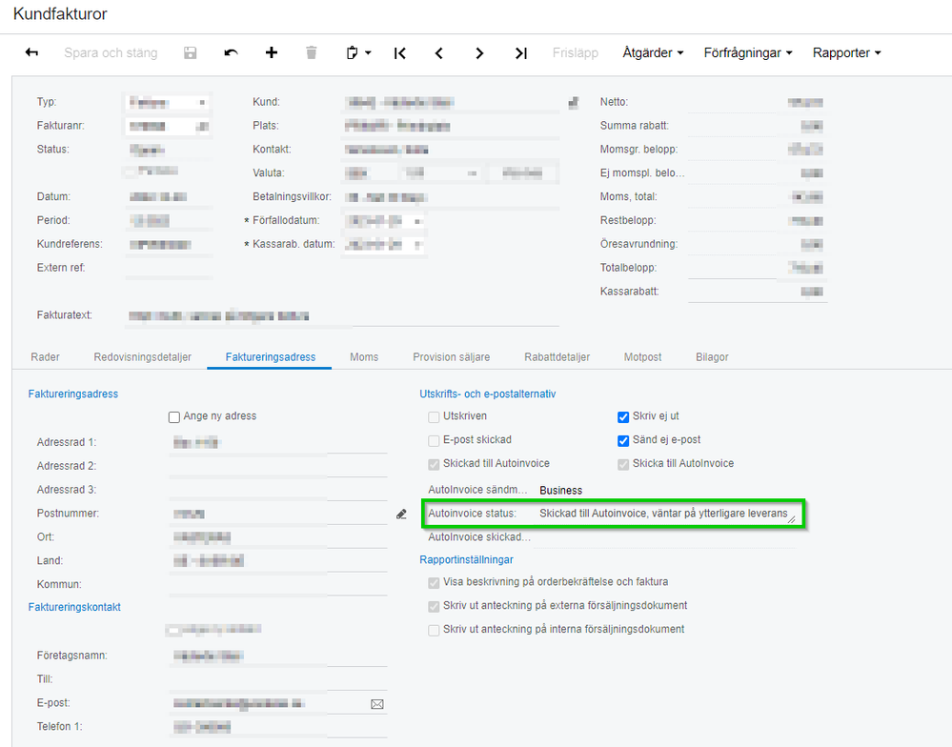Toggle the Utskriven checkbox
Screen dimensions: 952x747
click(x=434, y=417)
